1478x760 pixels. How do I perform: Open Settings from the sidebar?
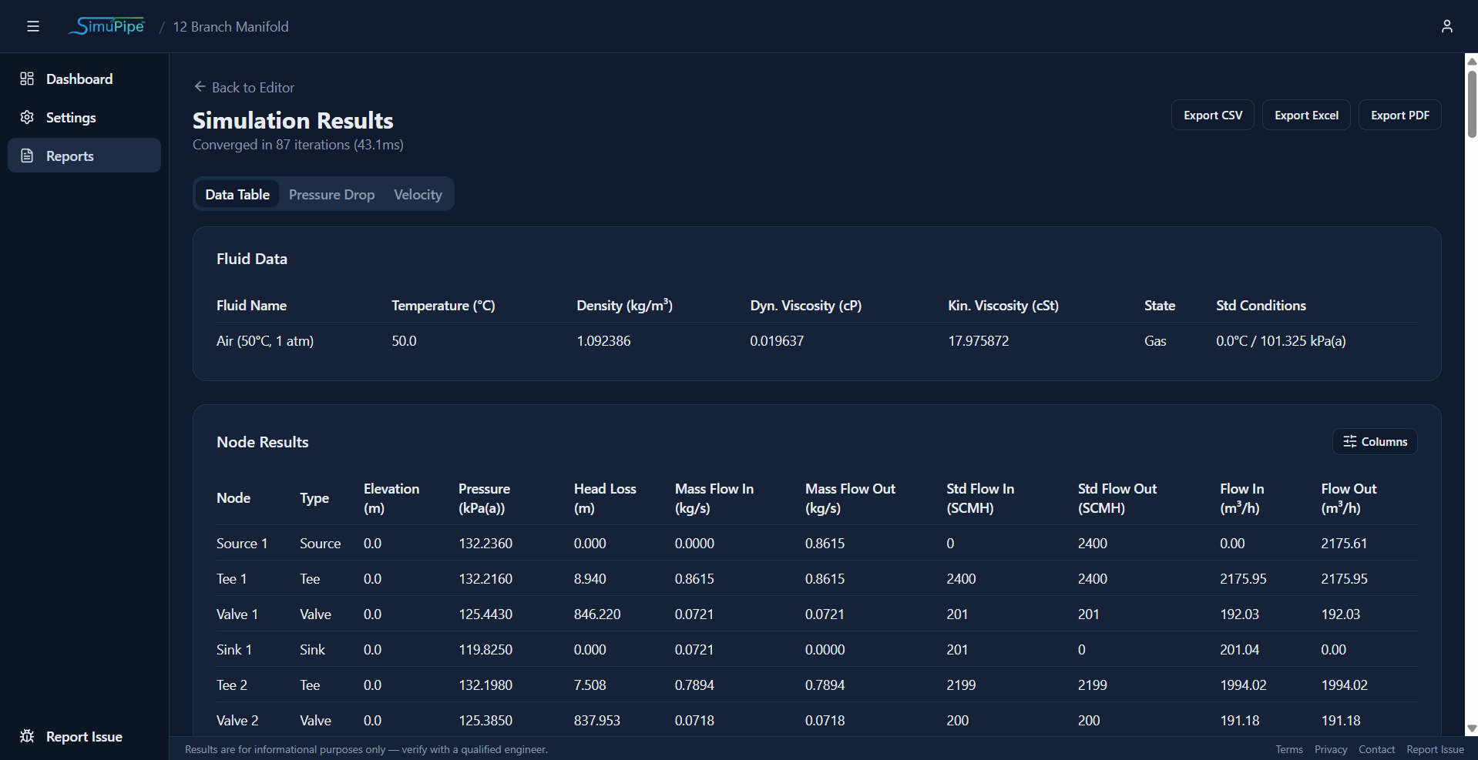pyautogui.click(x=84, y=117)
